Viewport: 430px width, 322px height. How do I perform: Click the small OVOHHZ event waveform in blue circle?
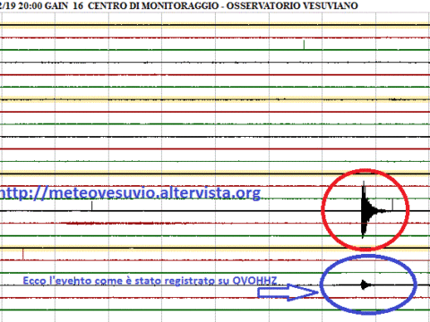[x=365, y=284]
